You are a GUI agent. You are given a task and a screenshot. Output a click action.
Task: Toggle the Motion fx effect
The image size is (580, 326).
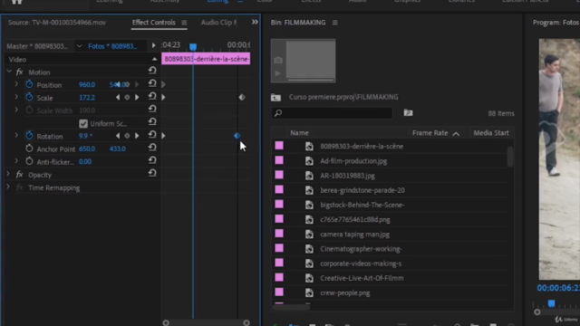[20, 72]
